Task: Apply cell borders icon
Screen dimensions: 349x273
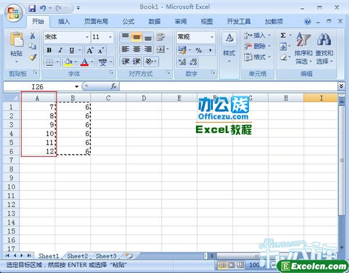Action: pos(49,62)
